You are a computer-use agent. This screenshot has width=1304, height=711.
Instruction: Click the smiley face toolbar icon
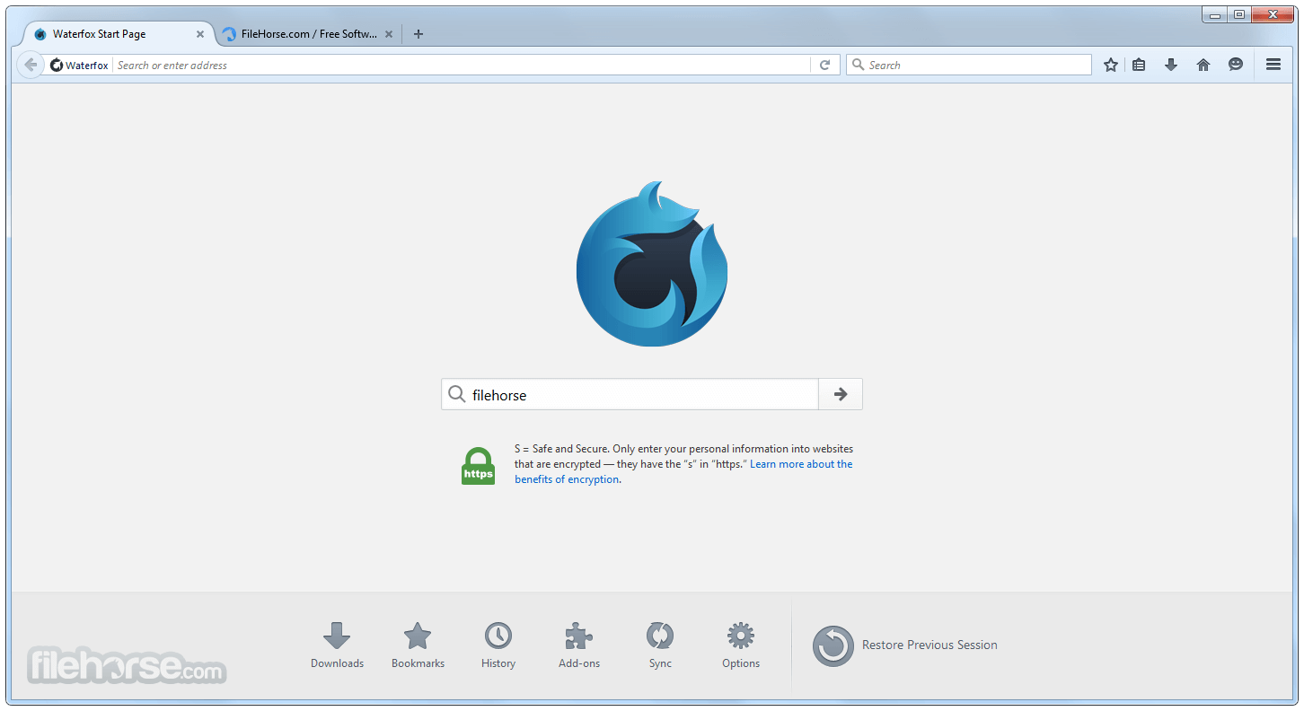[x=1236, y=65]
